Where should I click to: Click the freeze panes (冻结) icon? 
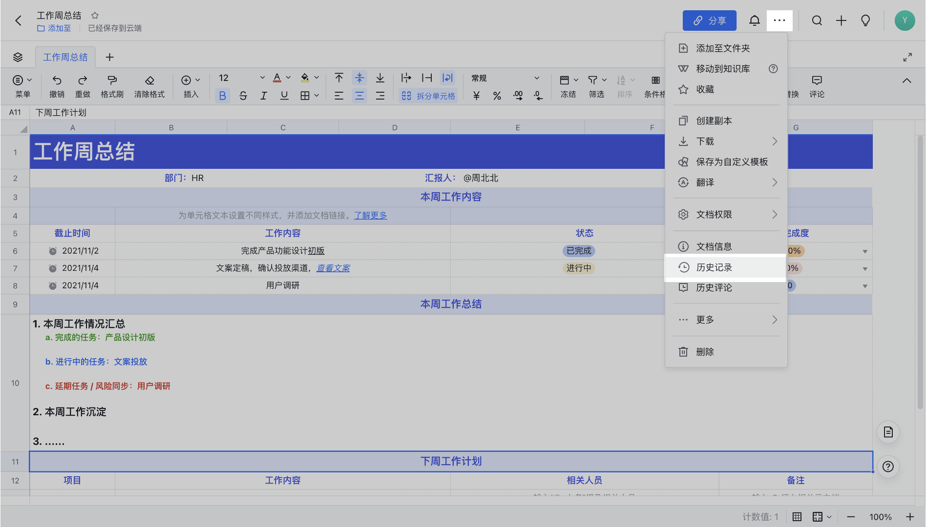565,80
